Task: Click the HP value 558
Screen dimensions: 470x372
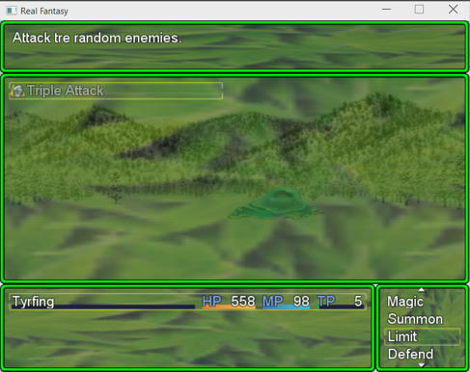Action: (x=243, y=301)
